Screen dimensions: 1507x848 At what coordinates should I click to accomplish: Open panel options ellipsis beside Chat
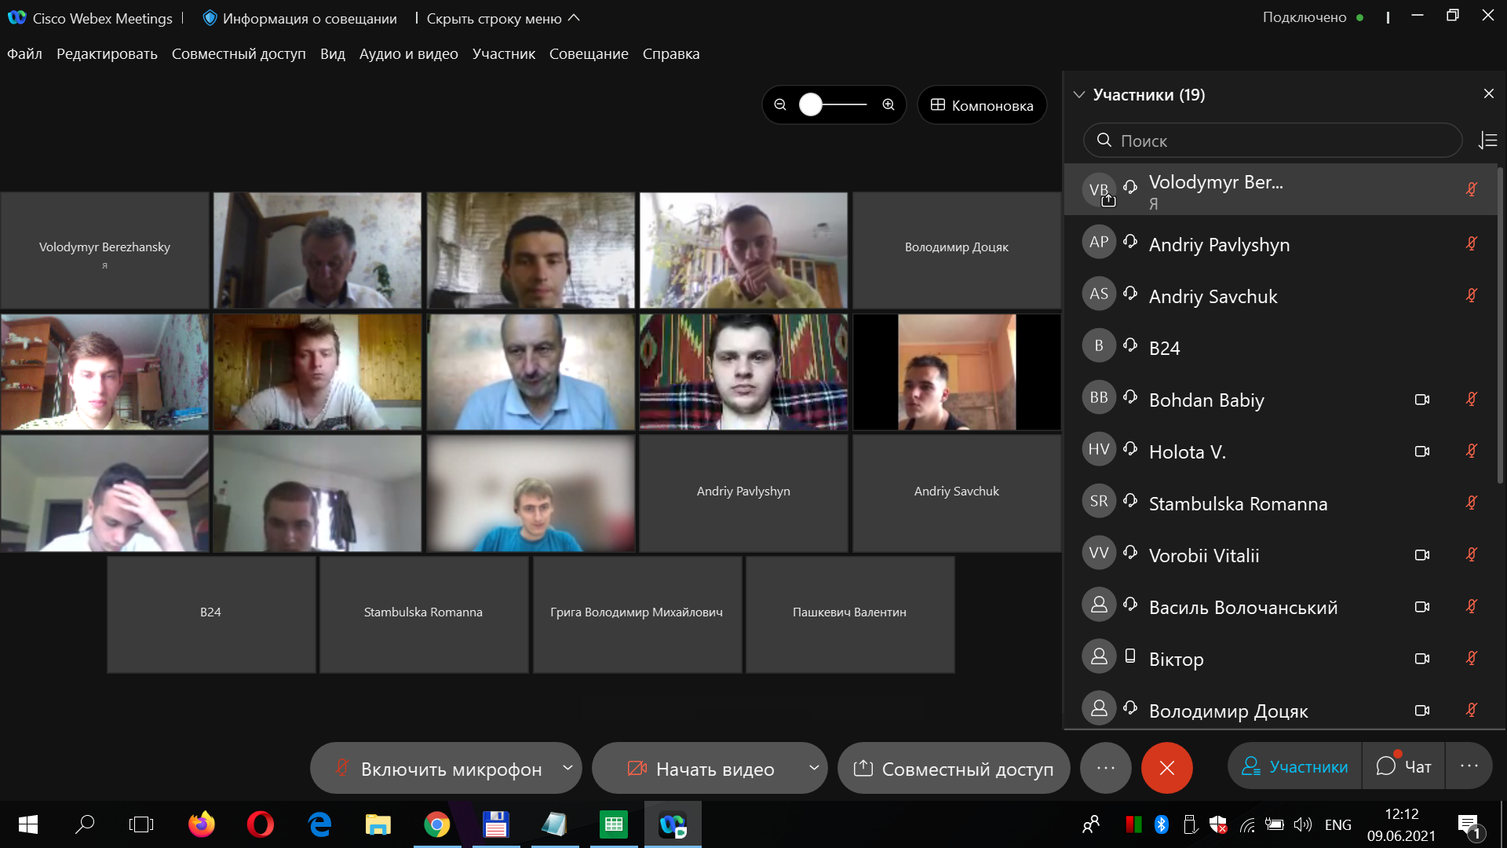[x=1469, y=766]
